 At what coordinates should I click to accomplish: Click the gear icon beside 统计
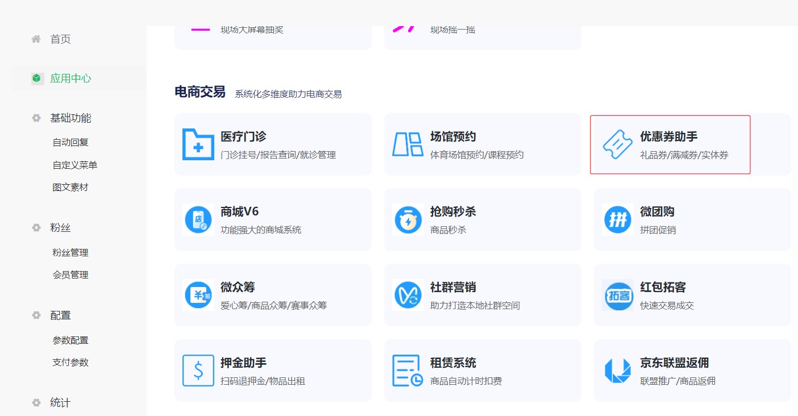pos(36,403)
